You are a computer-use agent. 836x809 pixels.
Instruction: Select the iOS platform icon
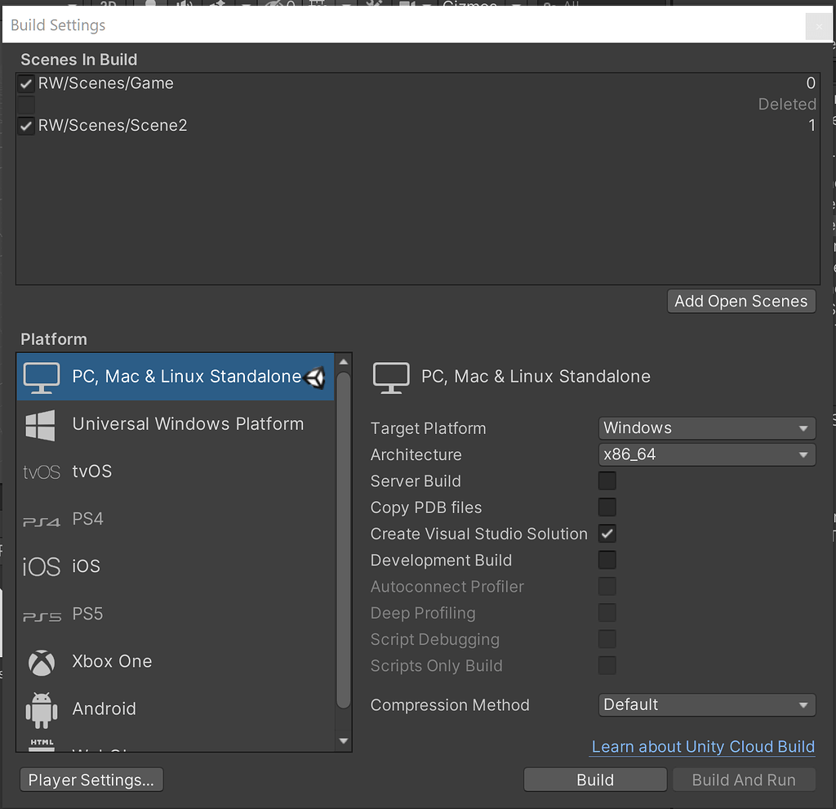[x=42, y=566]
